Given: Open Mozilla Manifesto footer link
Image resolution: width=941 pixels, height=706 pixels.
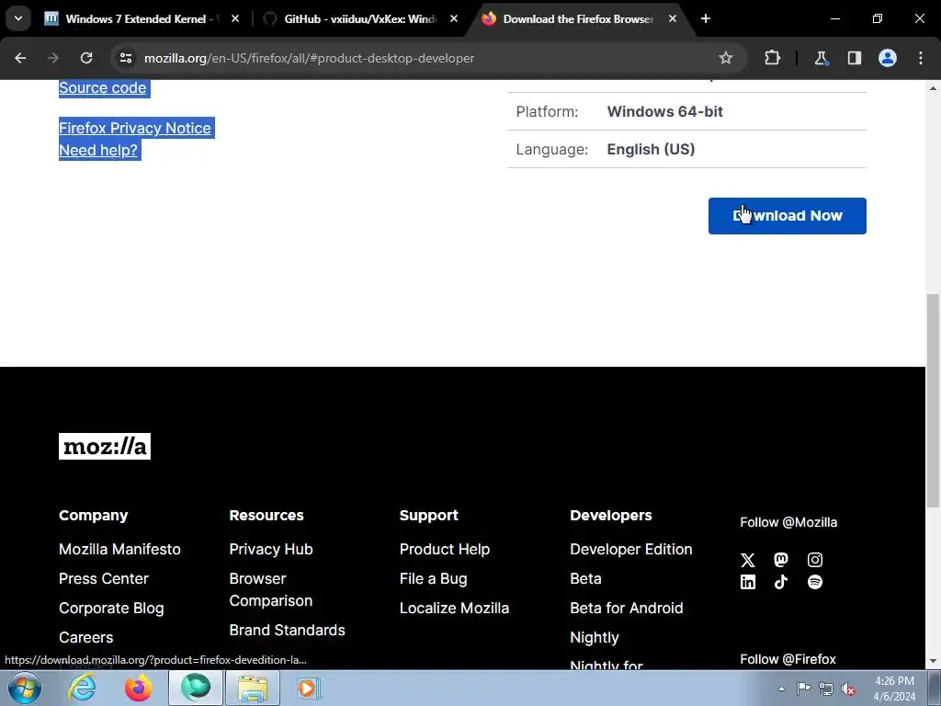Looking at the screenshot, I should pyautogui.click(x=119, y=550).
